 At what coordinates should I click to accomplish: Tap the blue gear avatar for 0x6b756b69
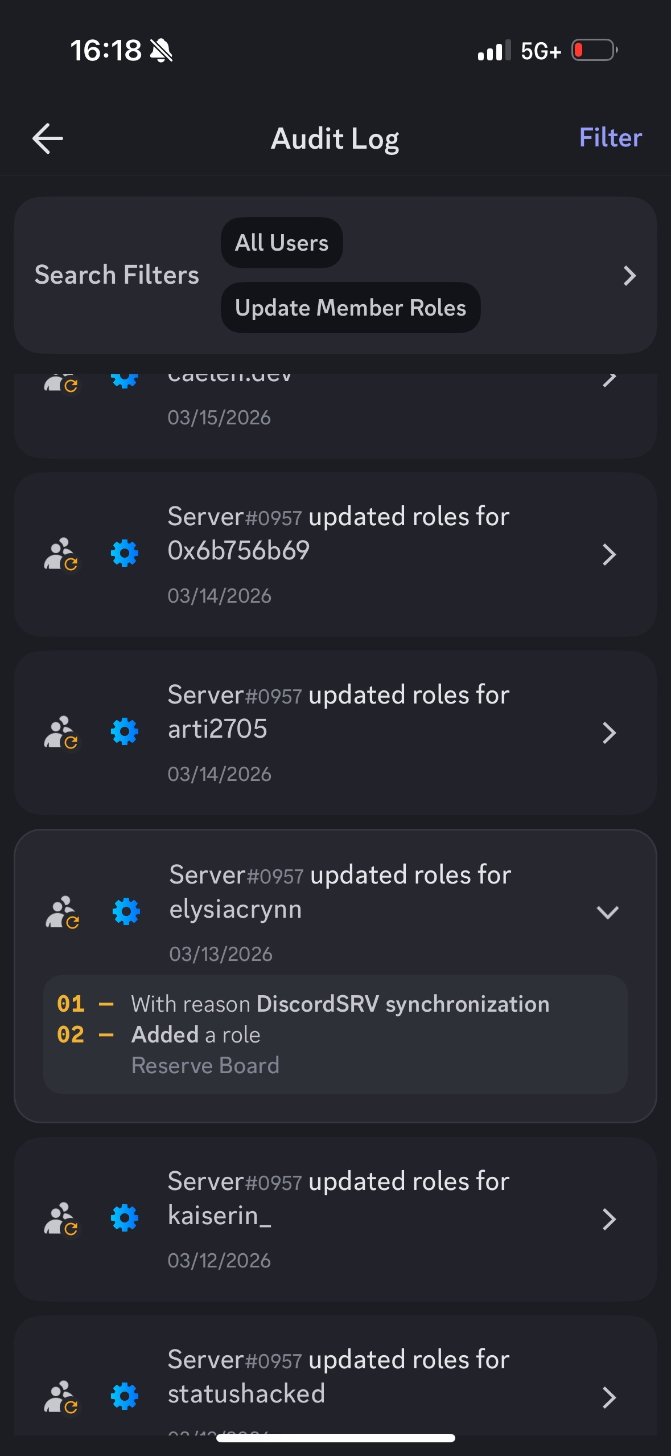pyautogui.click(x=125, y=553)
